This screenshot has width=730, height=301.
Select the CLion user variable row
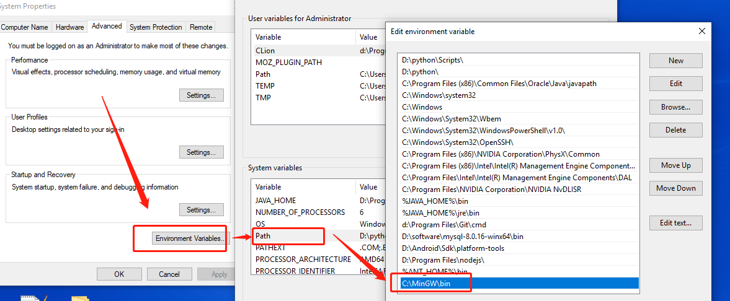tap(318, 50)
